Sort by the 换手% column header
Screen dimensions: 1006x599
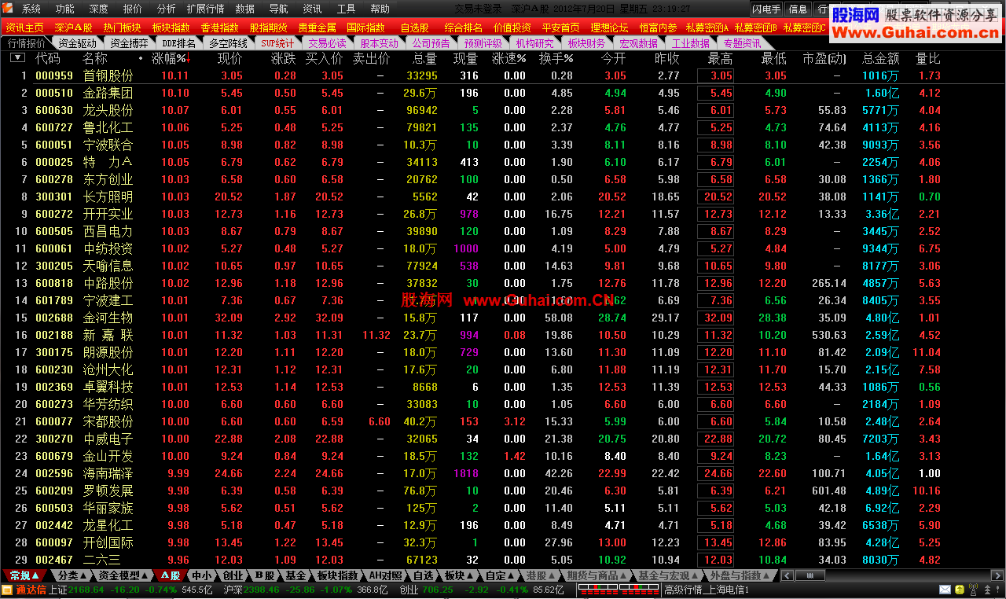(556, 59)
